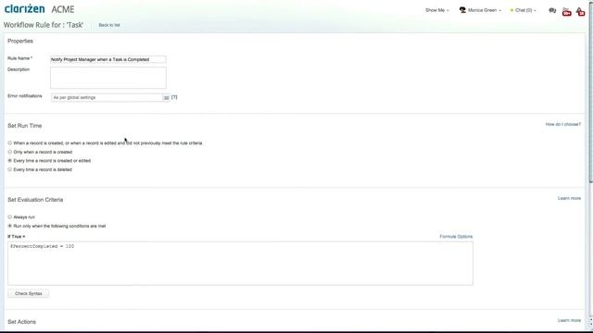
Task: Choose 'Run only when the following conditions are met'
Action: click(x=10, y=226)
